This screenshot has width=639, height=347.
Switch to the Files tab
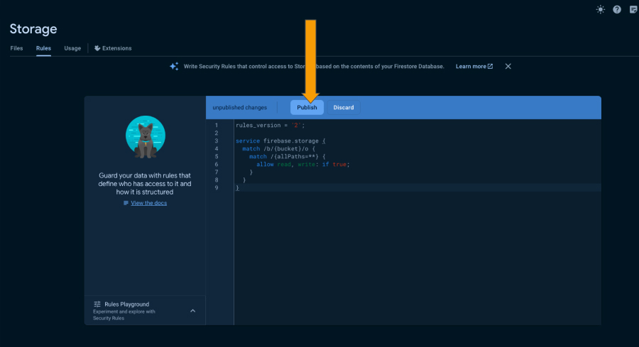(x=17, y=48)
